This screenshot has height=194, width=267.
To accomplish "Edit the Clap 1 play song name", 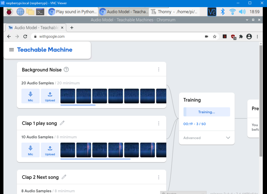I will tap(62, 123).
